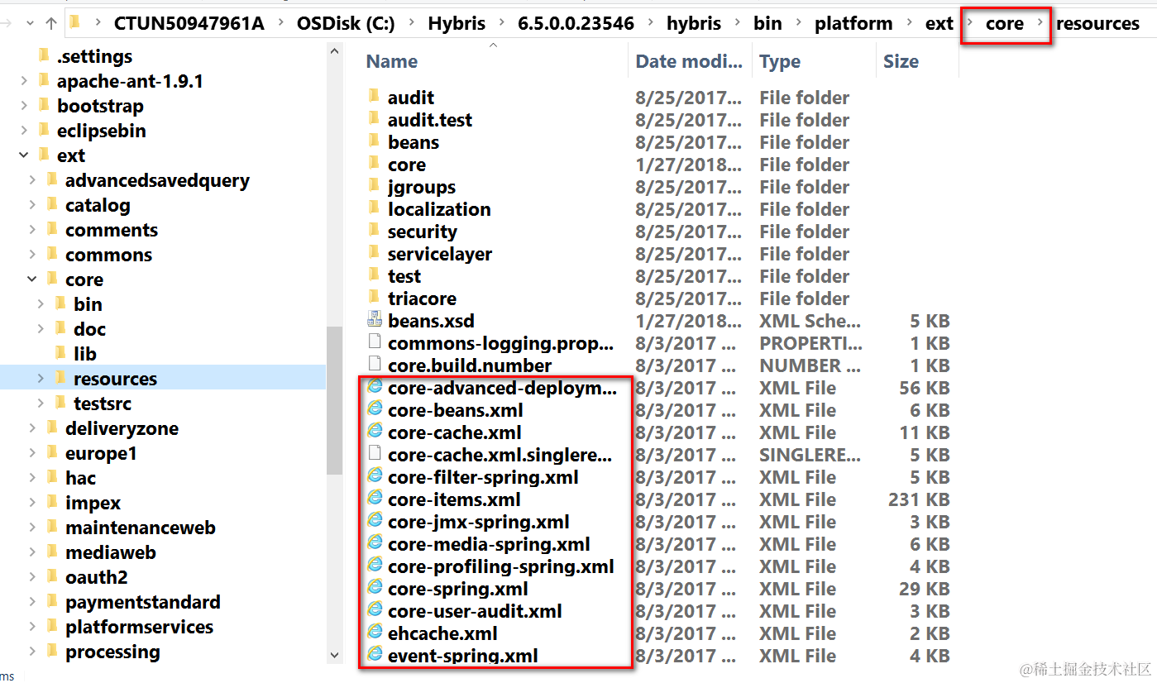Expand the platformservices tree node
The height and width of the screenshot is (683, 1157).
(x=31, y=626)
